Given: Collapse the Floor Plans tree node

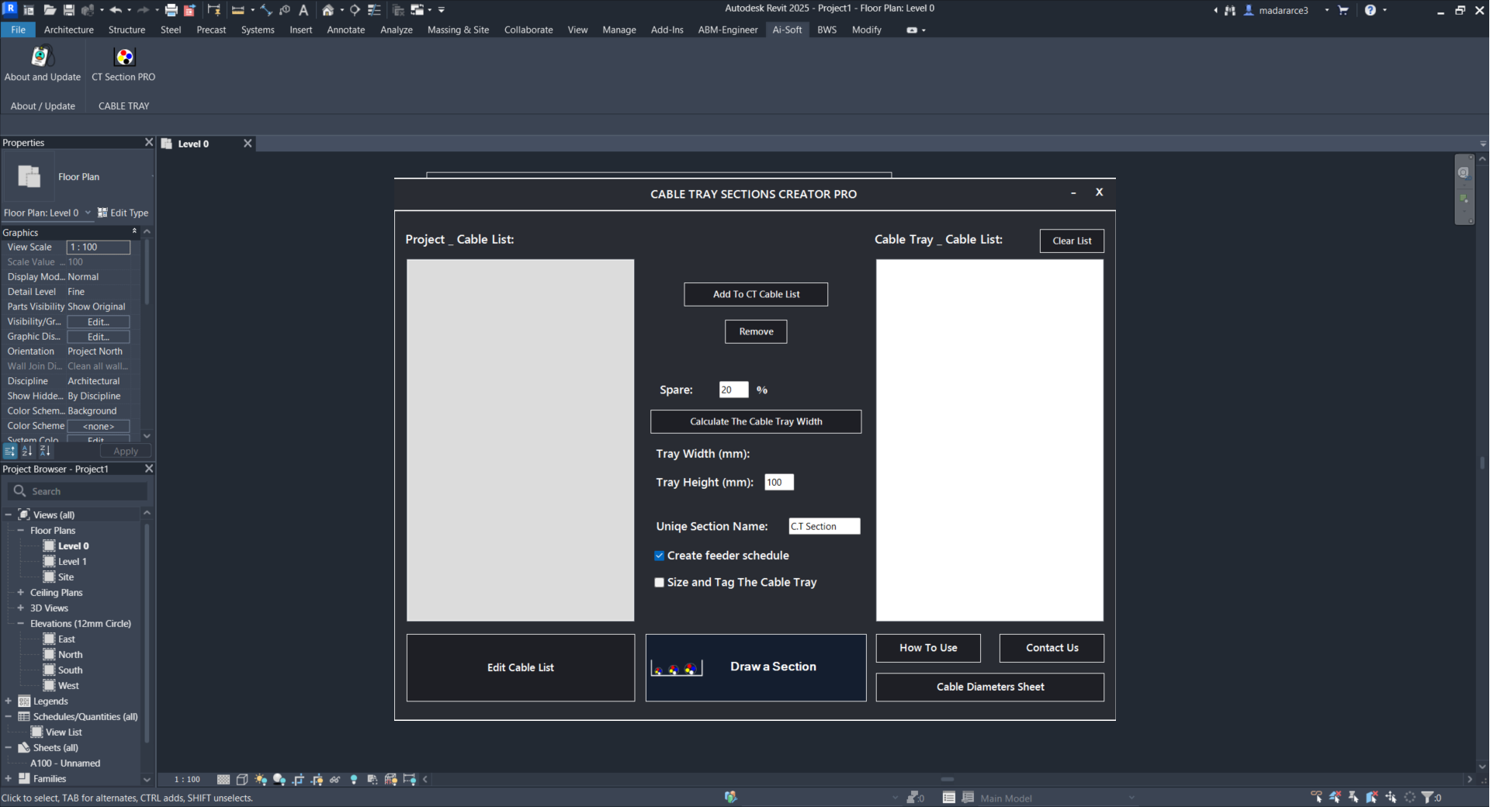Looking at the screenshot, I should pyautogui.click(x=21, y=531).
